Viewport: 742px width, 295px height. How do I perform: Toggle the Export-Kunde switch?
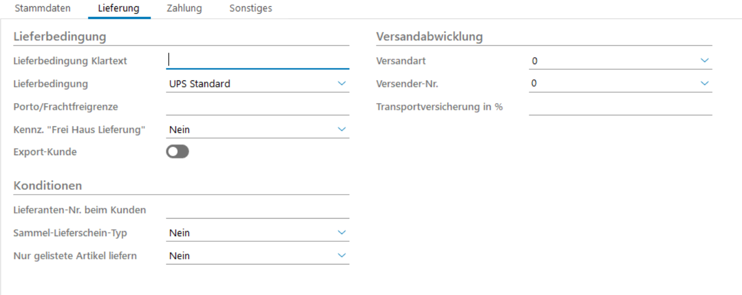[177, 152]
